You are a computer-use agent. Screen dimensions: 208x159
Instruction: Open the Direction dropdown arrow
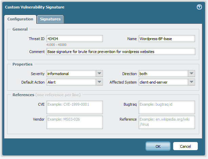tap(192, 73)
